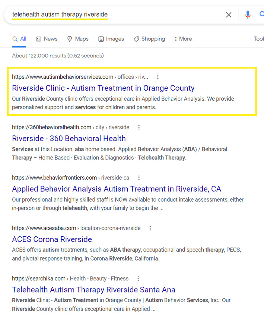Open three-dot menu beside acesaba.com result

pyautogui.click(x=150, y=228)
